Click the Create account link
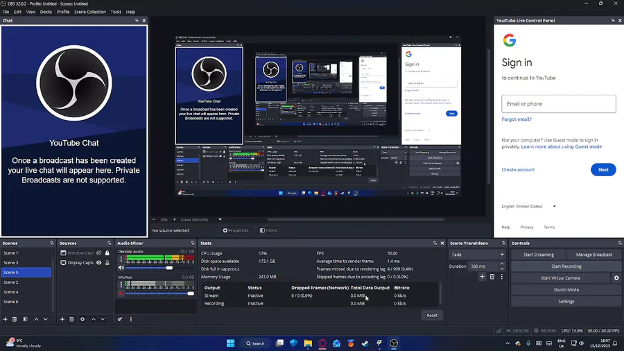The height and width of the screenshot is (351, 624). [x=518, y=169]
